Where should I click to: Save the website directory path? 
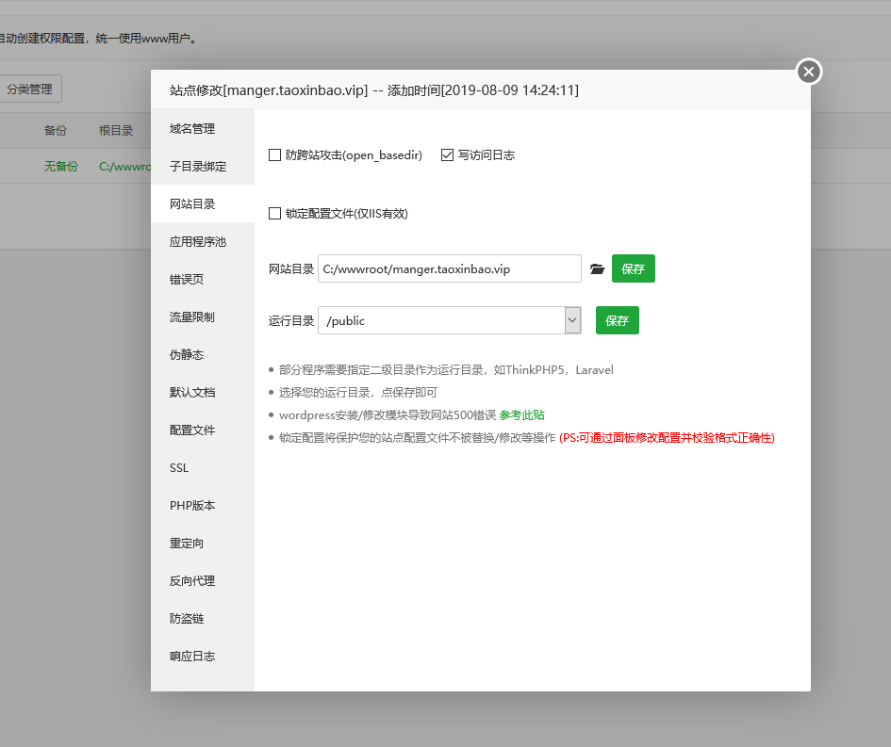pyautogui.click(x=633, y=268)
